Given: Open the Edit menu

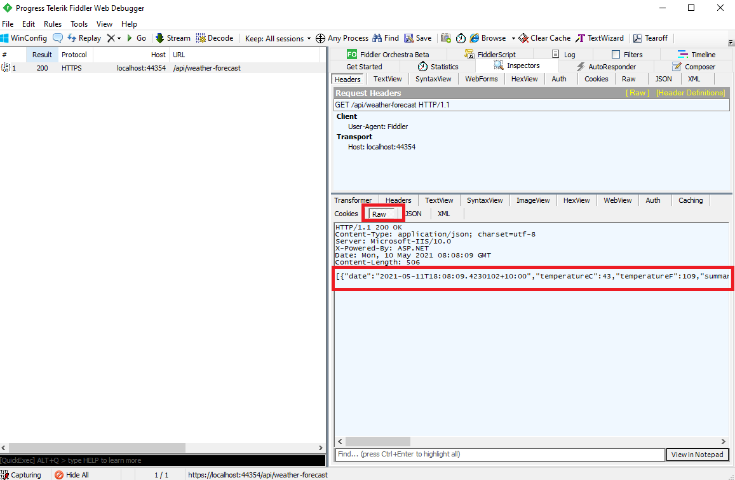Looking at the screenshot, I should (29, 24).
